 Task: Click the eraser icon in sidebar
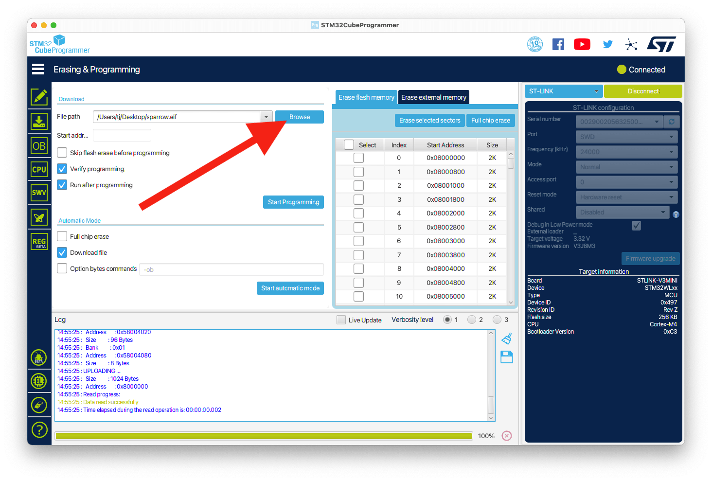point(39,405)
